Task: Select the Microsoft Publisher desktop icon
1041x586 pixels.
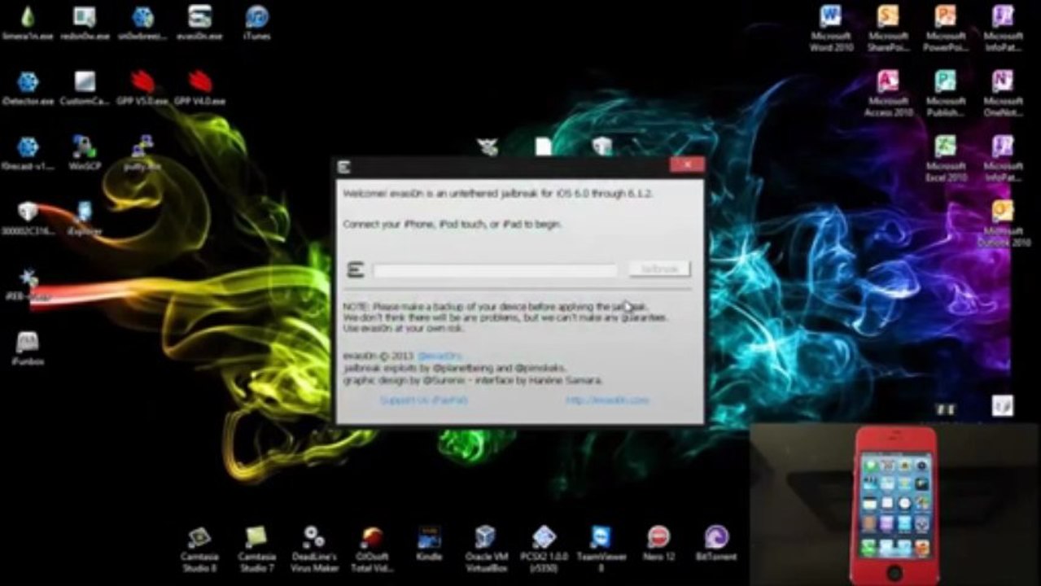Action: tap(945, 93)
